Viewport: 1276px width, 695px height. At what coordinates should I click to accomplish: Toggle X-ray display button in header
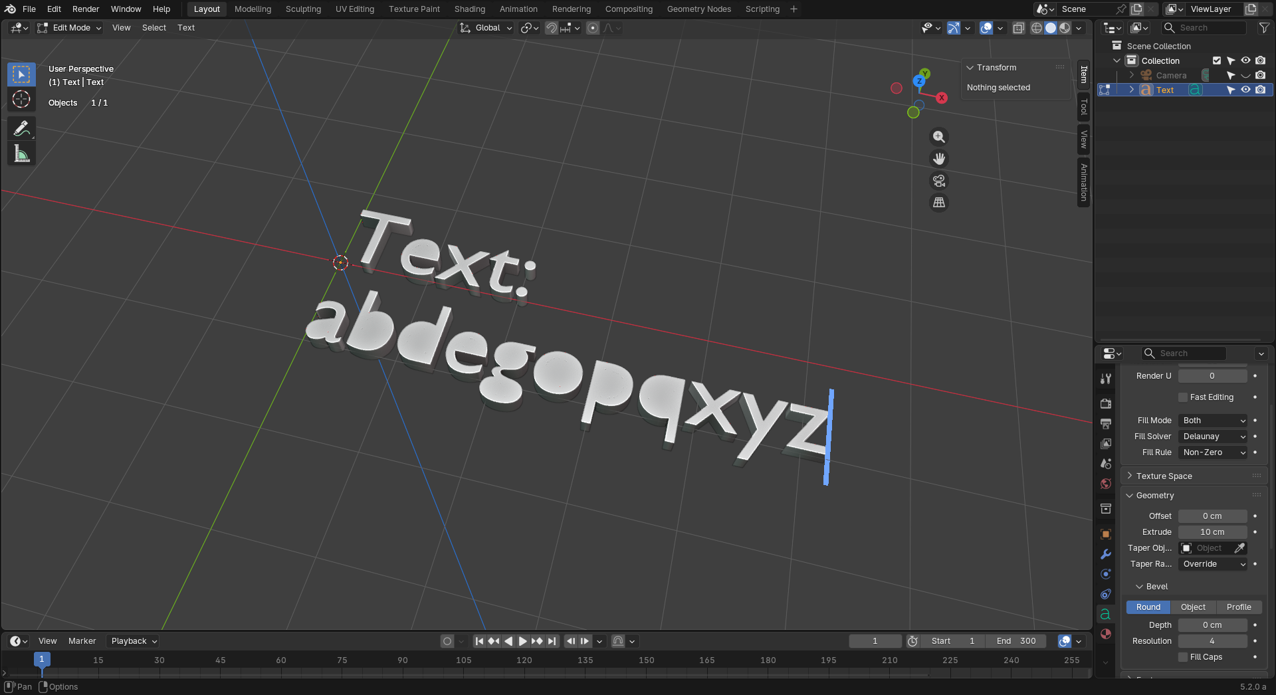(1018, 28)
